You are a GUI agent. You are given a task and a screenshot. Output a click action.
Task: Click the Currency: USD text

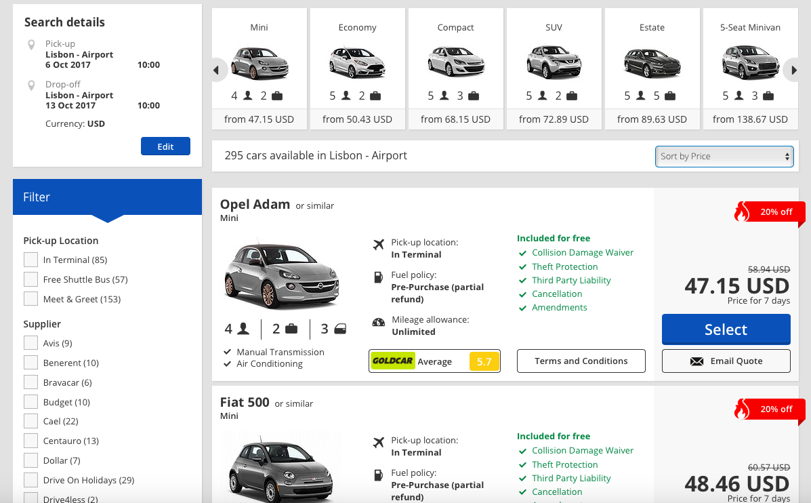click(75, 123)
